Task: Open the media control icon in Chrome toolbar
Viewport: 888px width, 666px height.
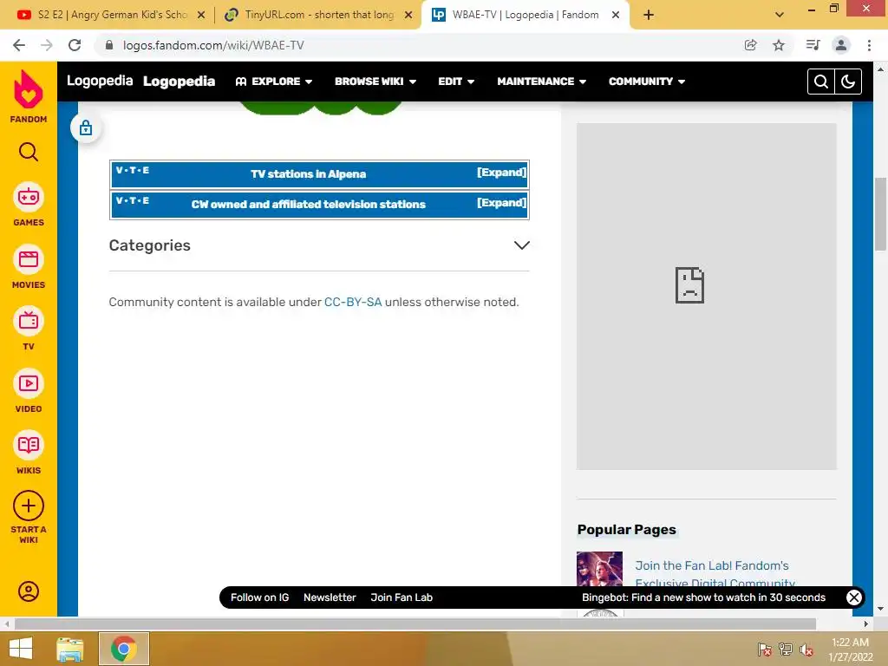Action: [x=813, y=45]
